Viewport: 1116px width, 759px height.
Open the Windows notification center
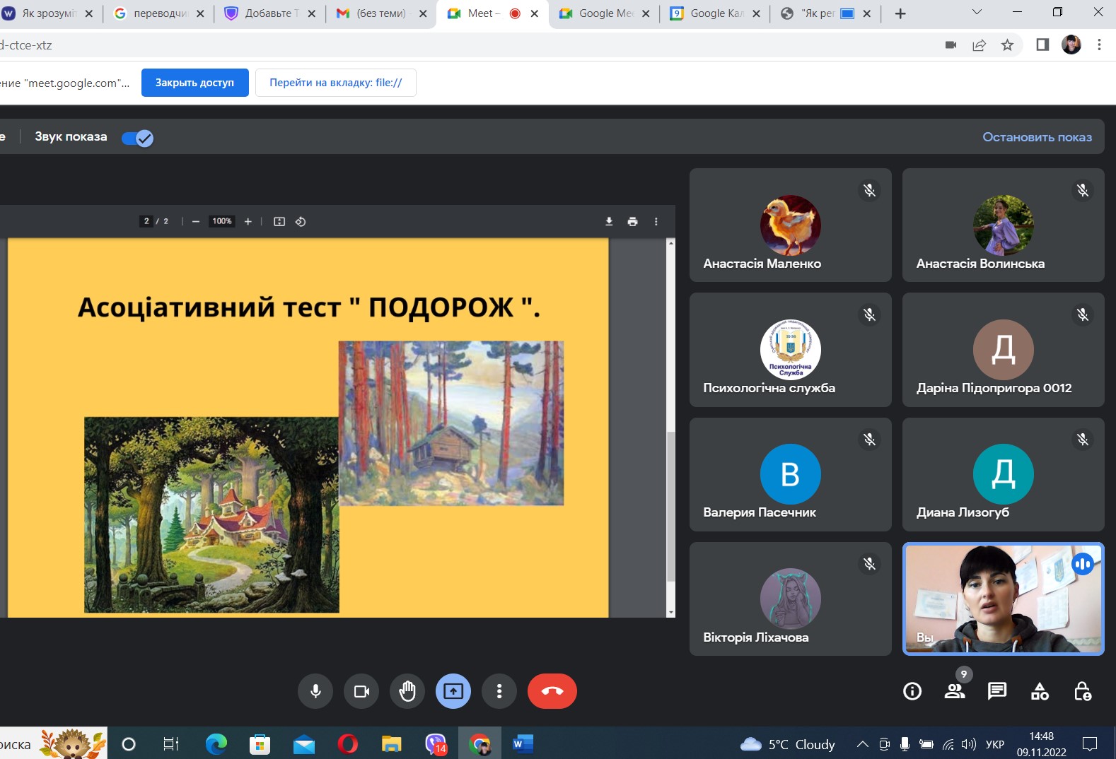coord(1090,744)
